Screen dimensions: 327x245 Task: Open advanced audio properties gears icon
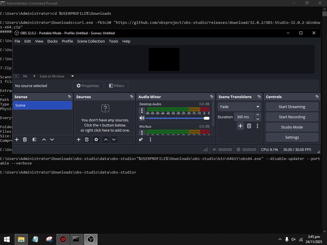[x=141, y=139]
